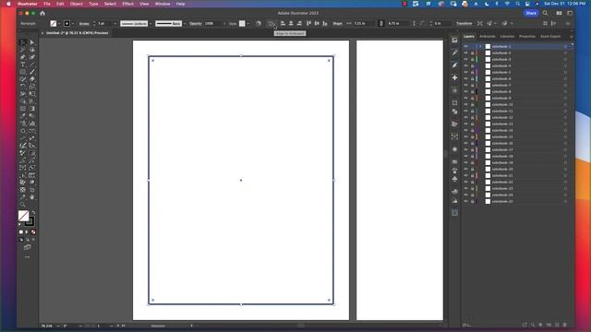Open Change Screen Mode icon

click(x=27, y=247)
